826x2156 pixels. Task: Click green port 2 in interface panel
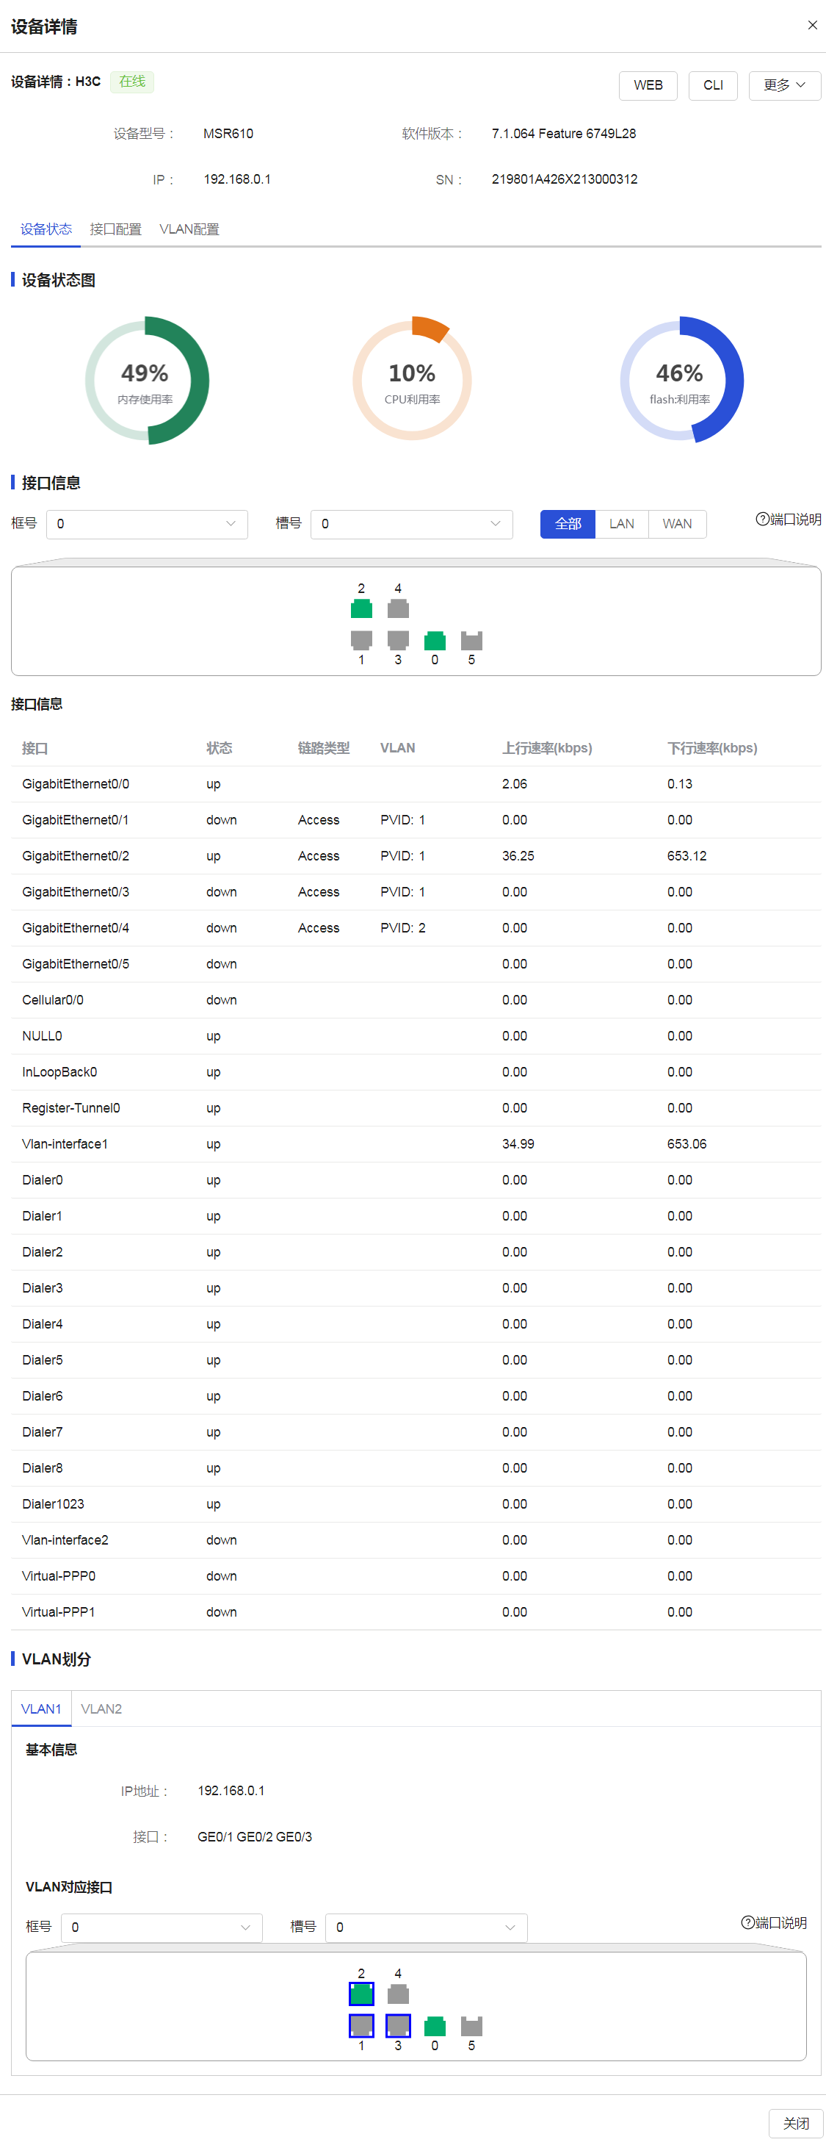click(x=361, y=608)
